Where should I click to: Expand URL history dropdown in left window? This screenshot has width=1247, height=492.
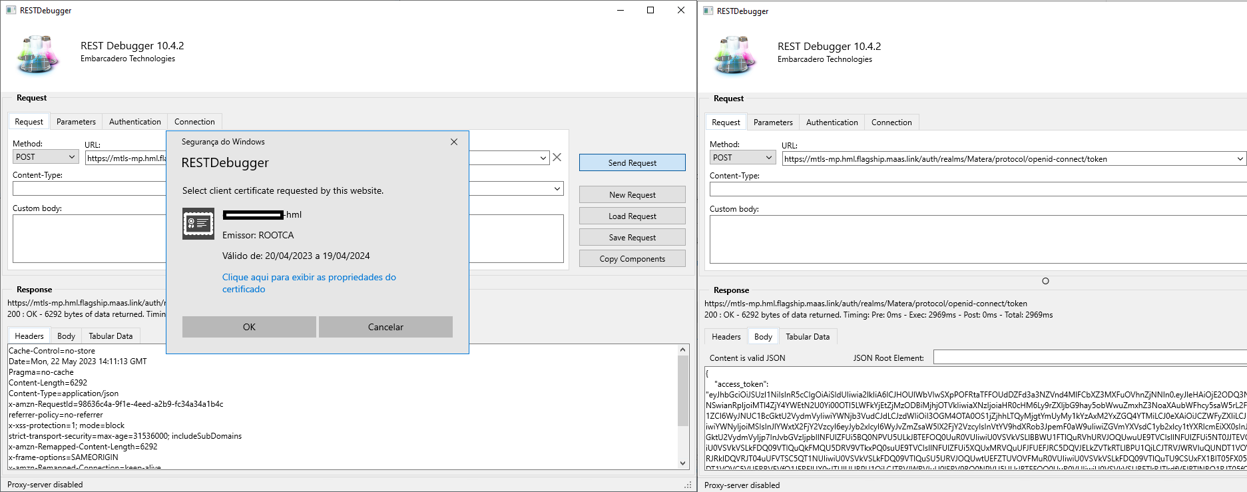coord(543,158)
